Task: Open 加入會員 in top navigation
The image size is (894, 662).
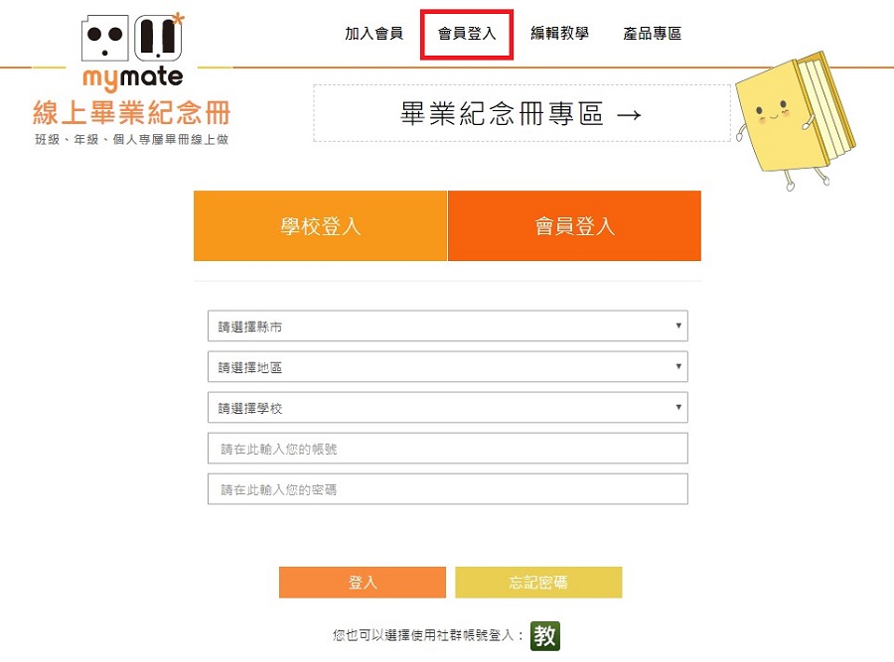Action: point(373,34)
